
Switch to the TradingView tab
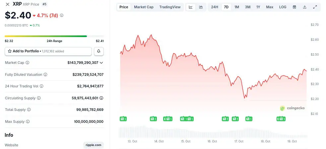pyautogui.click(x=170, y=7)
